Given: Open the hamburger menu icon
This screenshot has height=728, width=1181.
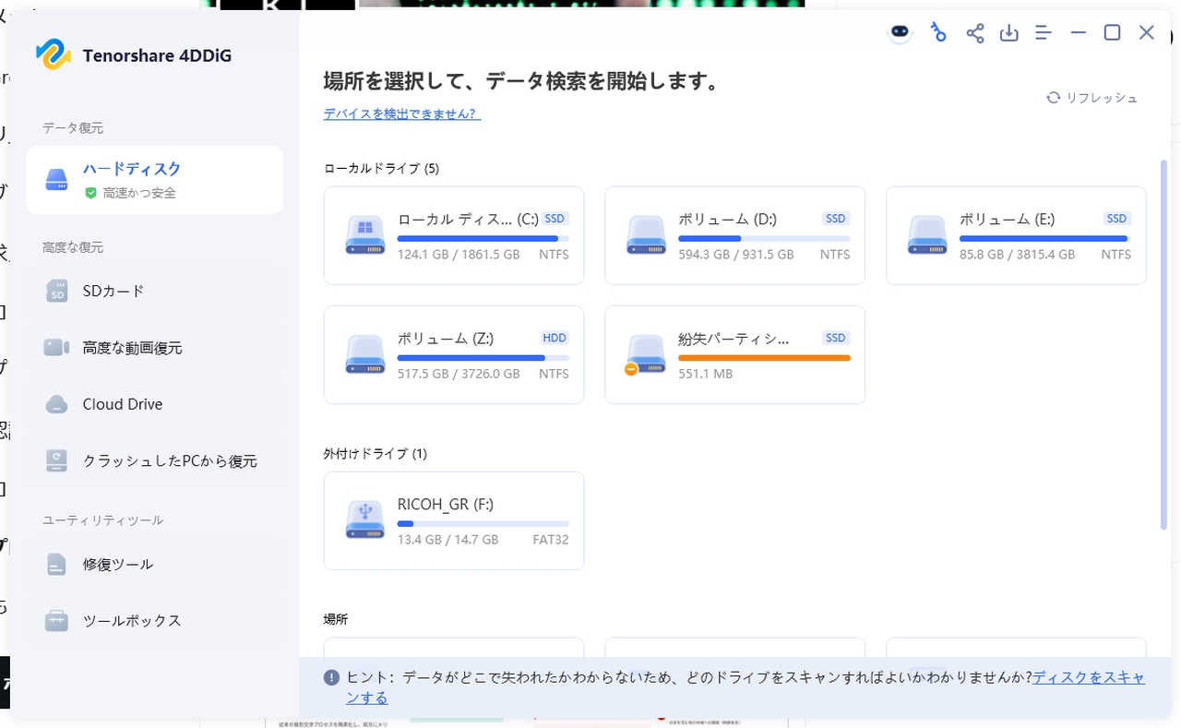Looking at the screenshot, I should [1044, 33].
